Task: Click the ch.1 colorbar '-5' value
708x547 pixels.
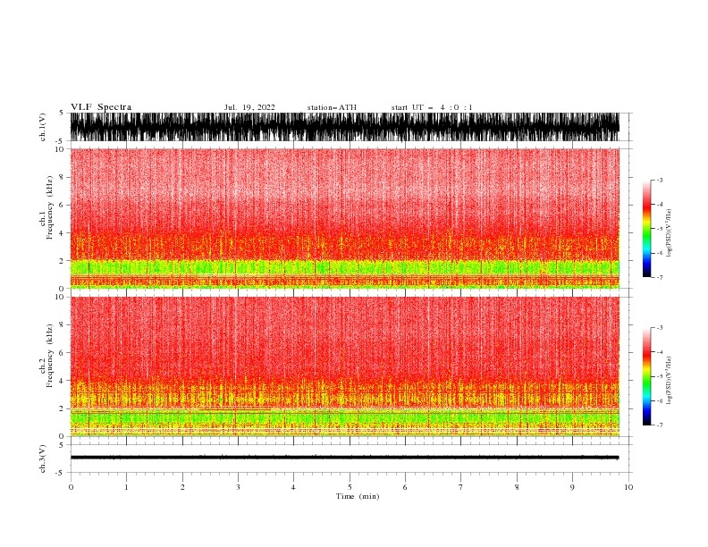Action: coord(660,229)
